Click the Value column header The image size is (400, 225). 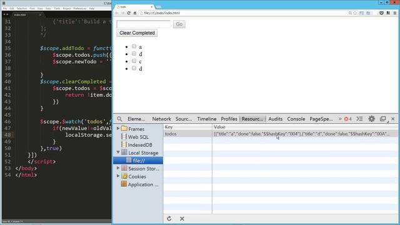(304, 127)
